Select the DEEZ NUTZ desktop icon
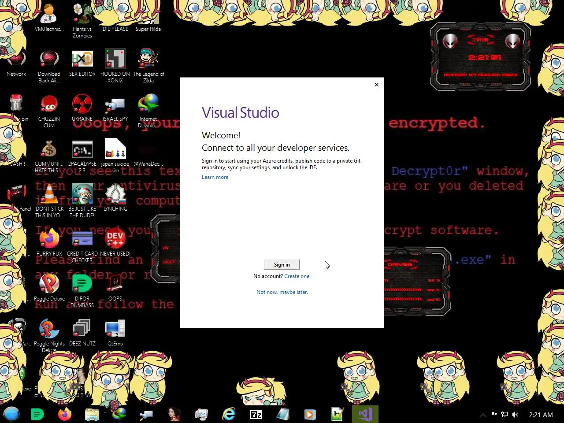 [x=82, y=333]
